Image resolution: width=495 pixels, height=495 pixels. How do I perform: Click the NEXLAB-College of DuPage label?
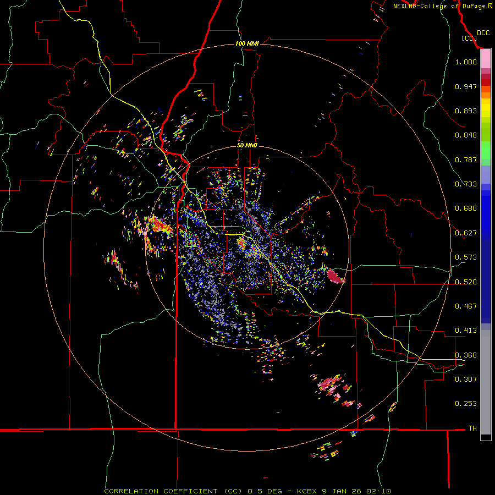pos(442,6)
